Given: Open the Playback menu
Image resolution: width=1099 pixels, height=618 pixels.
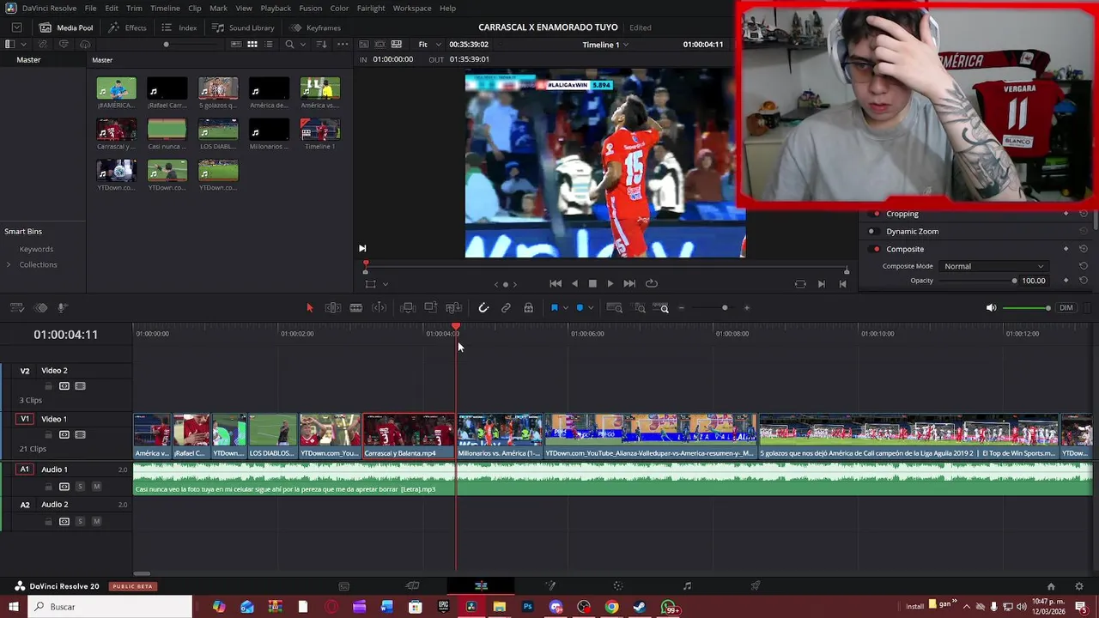Looking at the screenshot, I should (276, 9).
